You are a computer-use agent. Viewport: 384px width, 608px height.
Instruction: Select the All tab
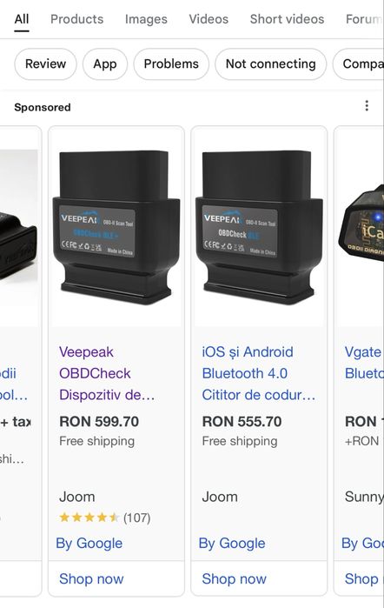click(x=22, y=19)
